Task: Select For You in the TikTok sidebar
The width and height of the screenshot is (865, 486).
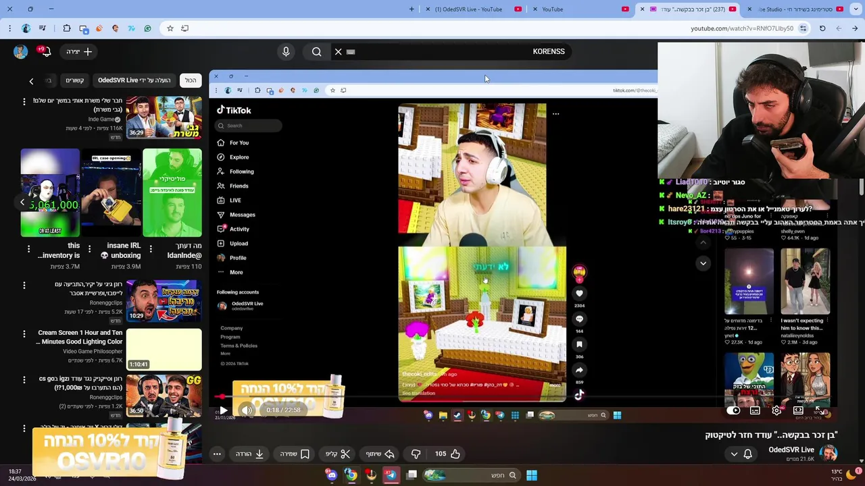Action: [233, 142]
